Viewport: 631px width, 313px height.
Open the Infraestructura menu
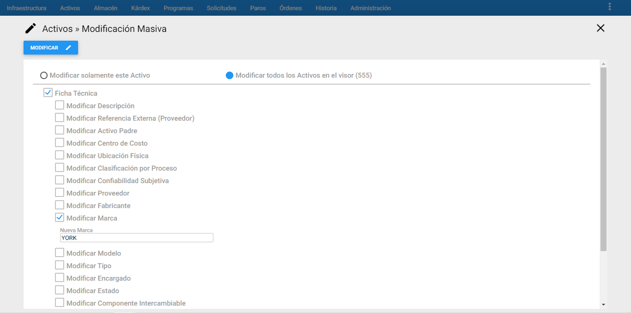coord(26,8)
